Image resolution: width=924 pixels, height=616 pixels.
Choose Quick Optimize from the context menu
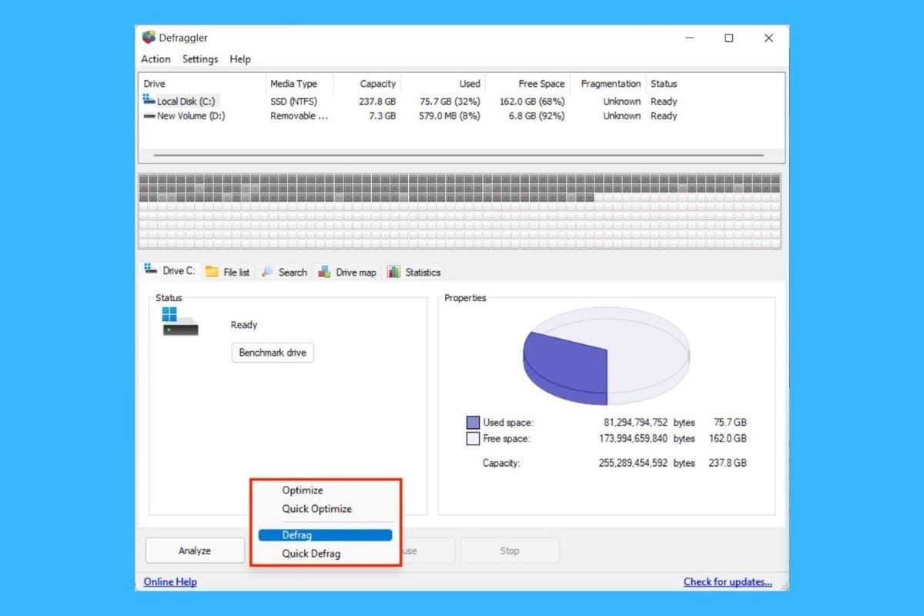[x=318, y=509]
